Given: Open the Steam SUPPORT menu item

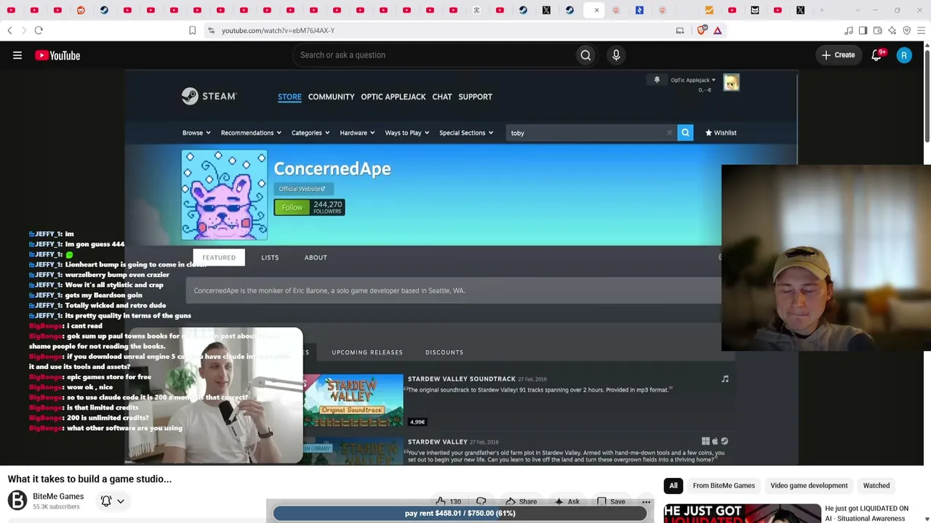Looking at the screenshot, I should [x=475, y=97].
